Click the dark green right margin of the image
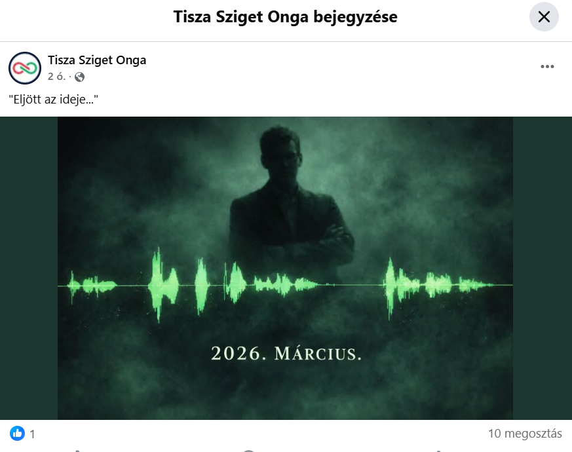 [x=543, y=268]
